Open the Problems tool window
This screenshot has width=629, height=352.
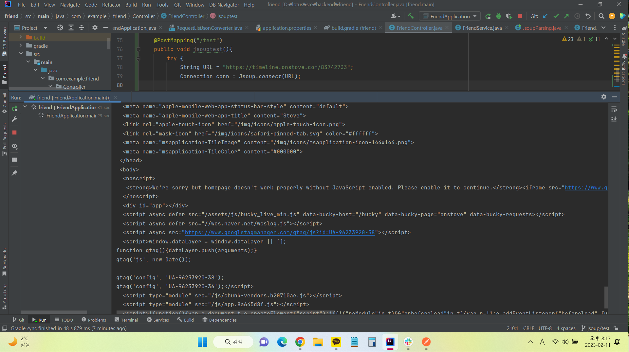pyautogui.click(x=94, y=320)
